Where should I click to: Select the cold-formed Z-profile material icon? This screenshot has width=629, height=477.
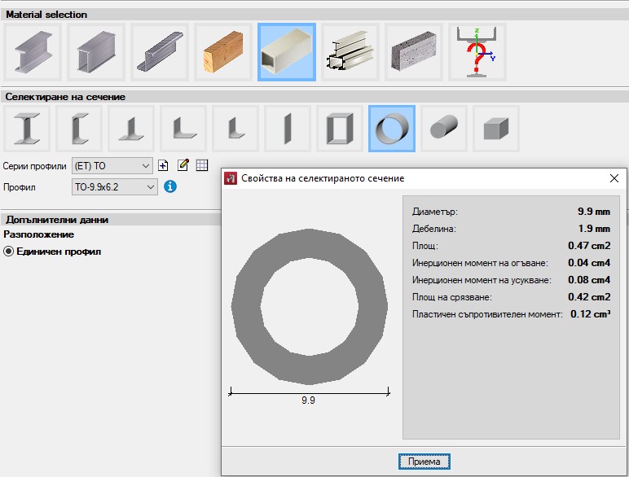(160, 52)
